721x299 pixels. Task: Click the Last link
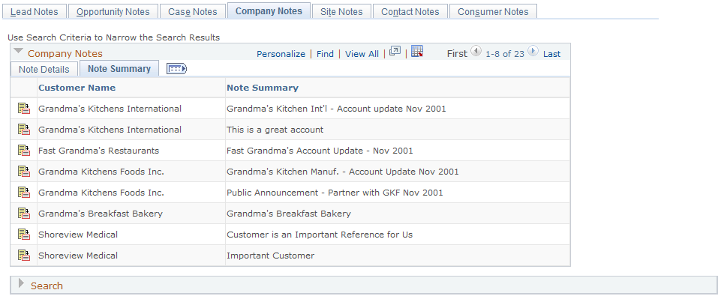tap(551, 54)
